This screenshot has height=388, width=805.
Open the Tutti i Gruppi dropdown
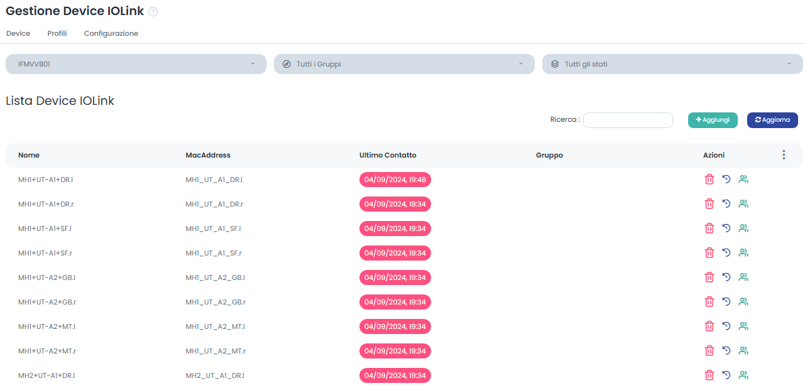pyautogui.click(x=404, y=64)
